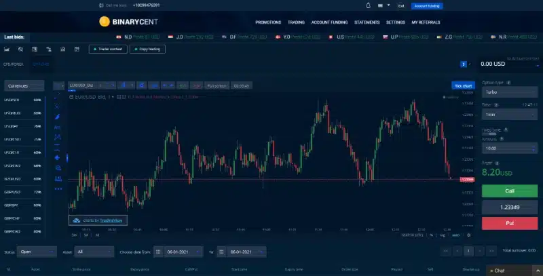This screenshot has width=543, height=276.
Task: Click the three-dots more tools icon
Action: [x=58, y=189]
